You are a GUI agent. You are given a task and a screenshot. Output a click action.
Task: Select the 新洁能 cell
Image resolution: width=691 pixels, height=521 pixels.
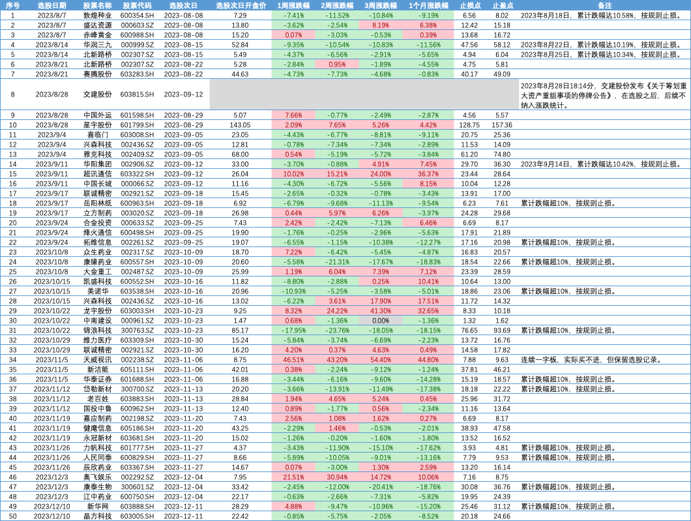pos(97,369)
